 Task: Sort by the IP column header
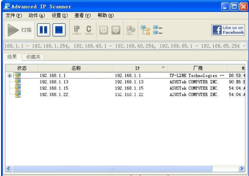pyautogui.click(x=137, y=68)
